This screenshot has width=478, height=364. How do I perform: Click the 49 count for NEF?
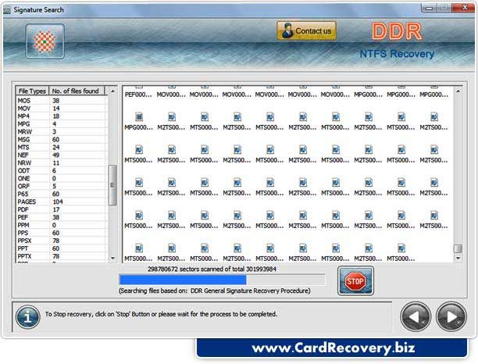pos(55,155)
